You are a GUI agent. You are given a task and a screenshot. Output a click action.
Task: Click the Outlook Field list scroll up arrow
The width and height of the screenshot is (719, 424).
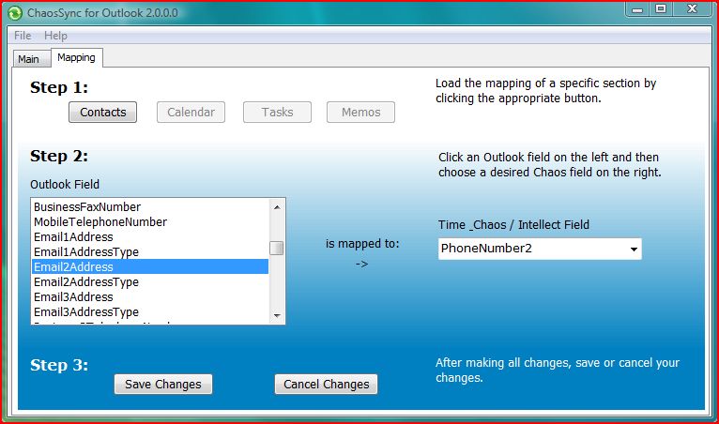click(x=277, y=207)
